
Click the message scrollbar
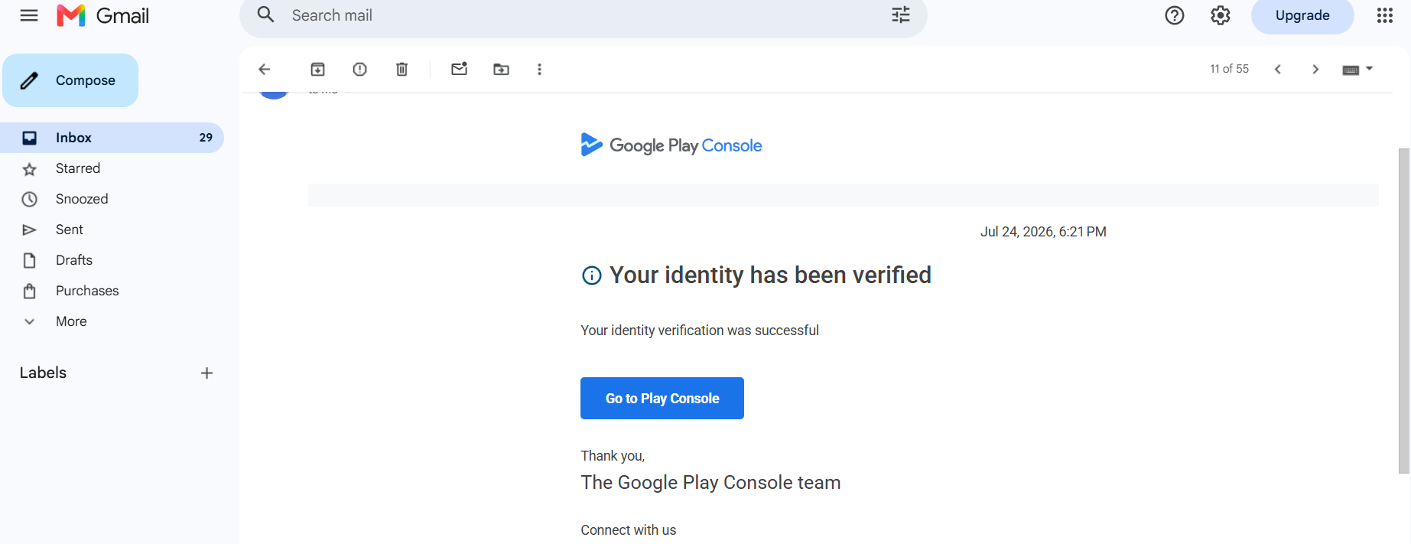1403,311
